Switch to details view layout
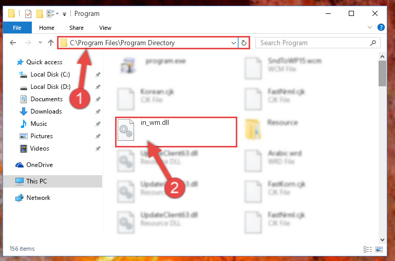The height and width of the screenshot is (261, 395). coord(368,249)
